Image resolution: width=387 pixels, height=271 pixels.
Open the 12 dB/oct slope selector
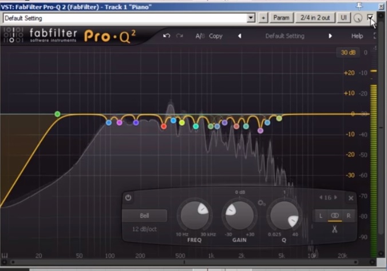point(145,229)
